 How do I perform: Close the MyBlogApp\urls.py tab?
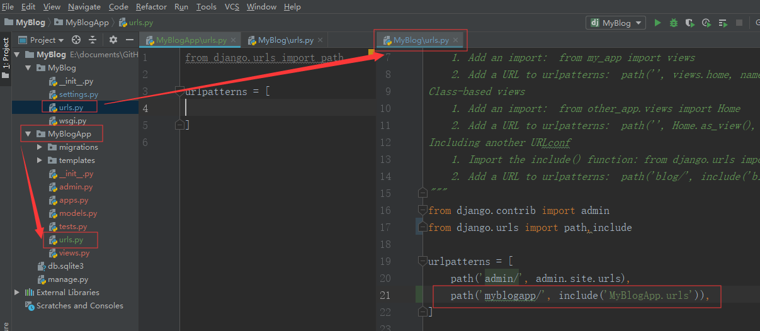coord(234,40)
